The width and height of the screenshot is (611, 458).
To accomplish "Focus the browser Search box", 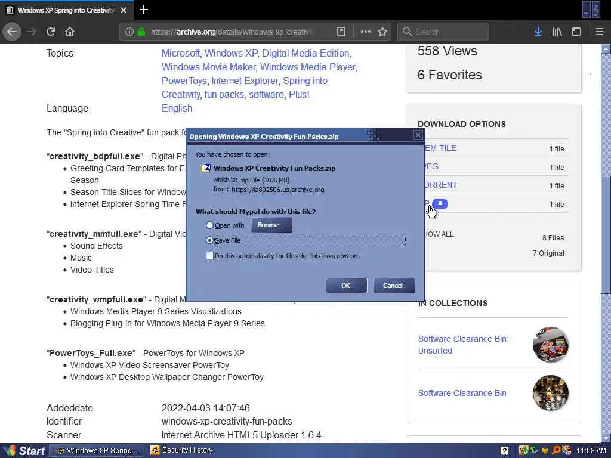I will (443, 32).
